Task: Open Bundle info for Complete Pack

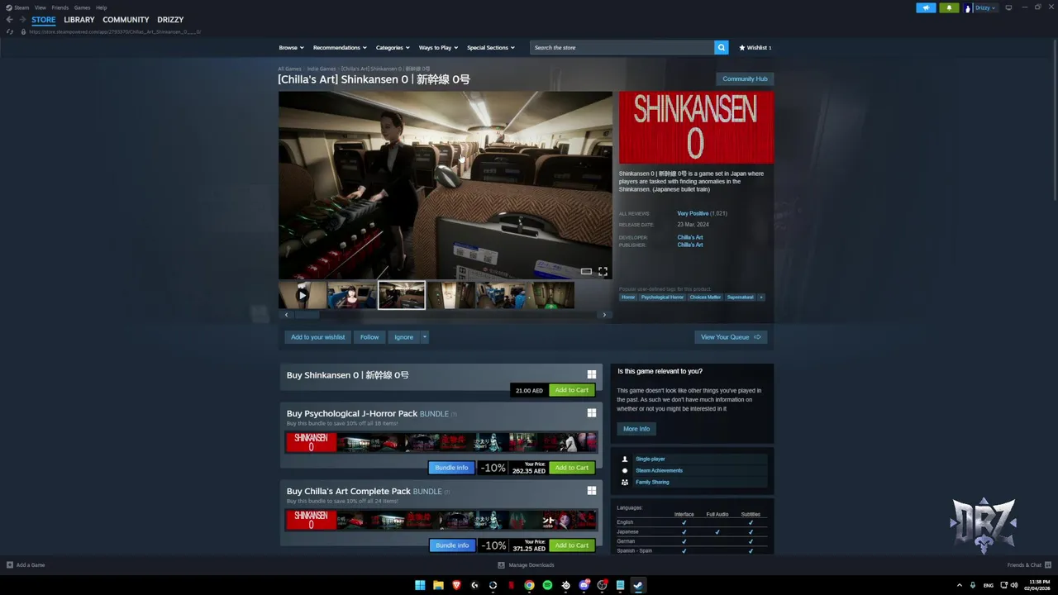Action: 451,545
